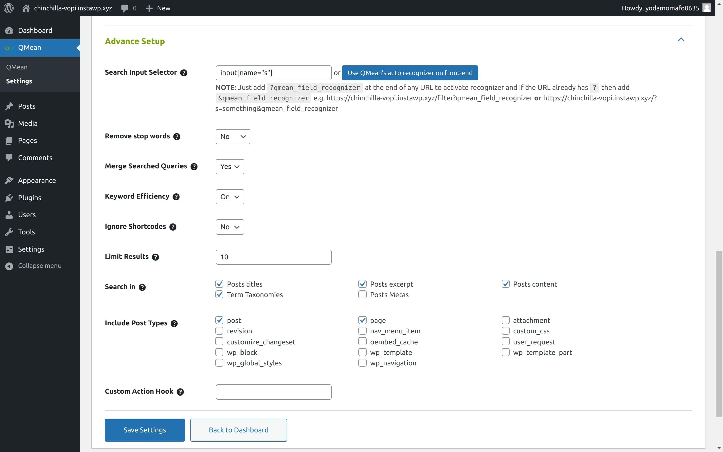Open the QMean submenu item
Viewport: 723px width, 452px height.
click(17, 67)
